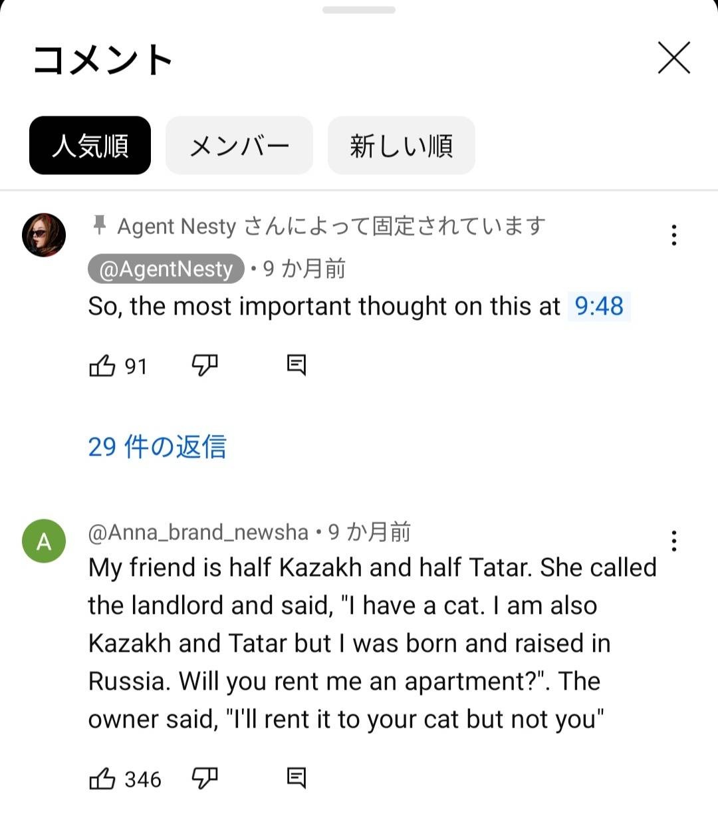View Agent Nesty's profile picture
This screenshot has height=816, width=718.
click(x=44, y=235)
